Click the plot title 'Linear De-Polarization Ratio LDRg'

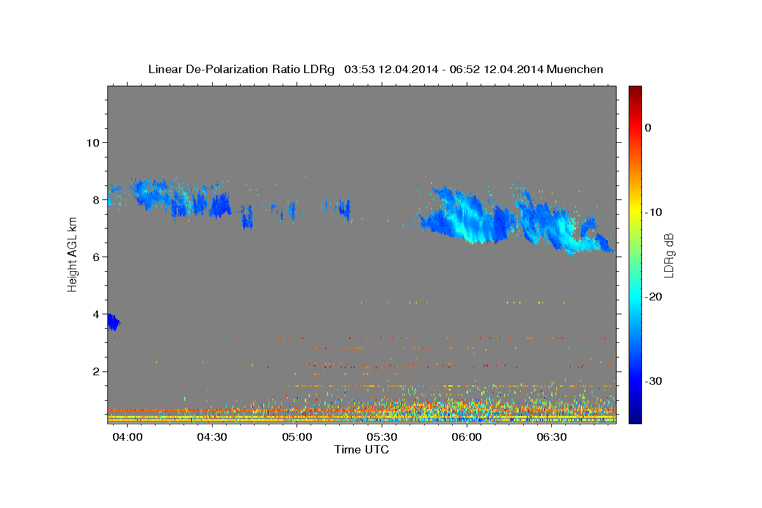(241, 69)
